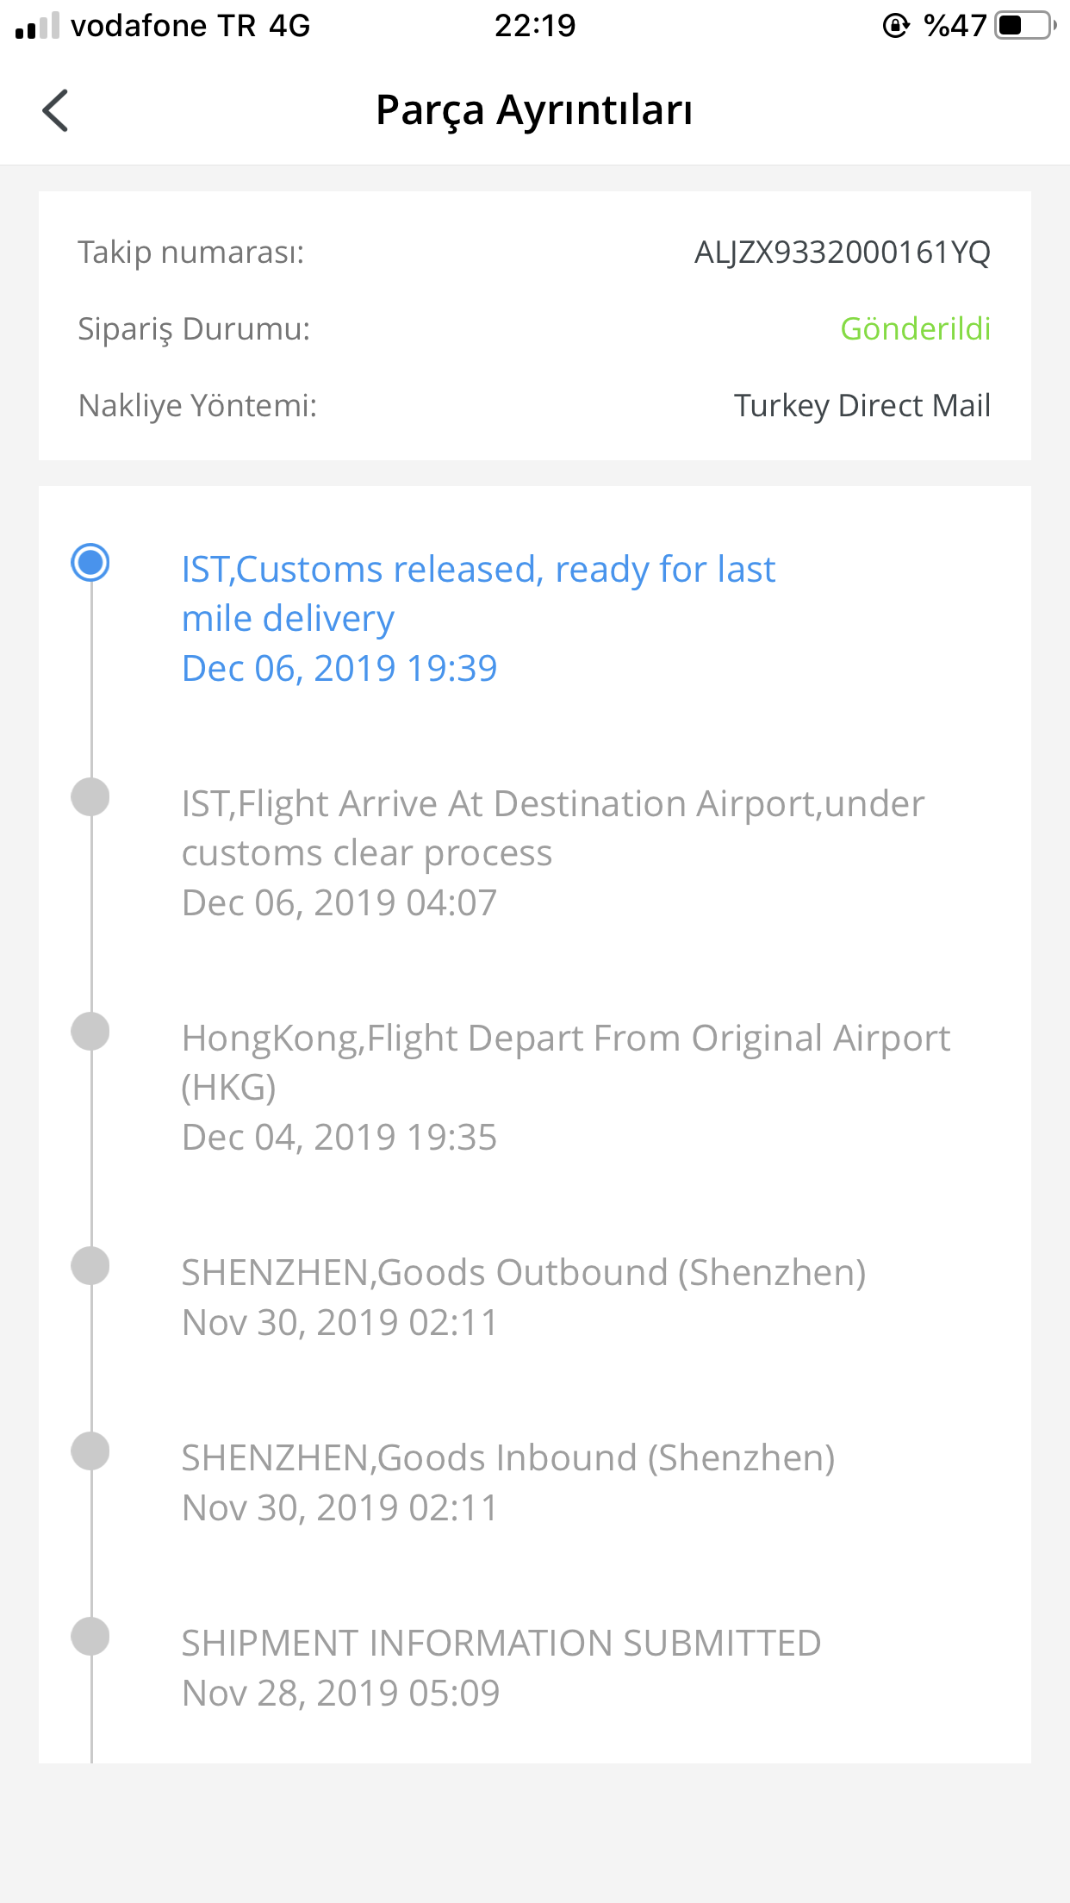Tap the Shipment Information Submitted marker dot
1070x1903 pixels.
[x=90, y=1637]
